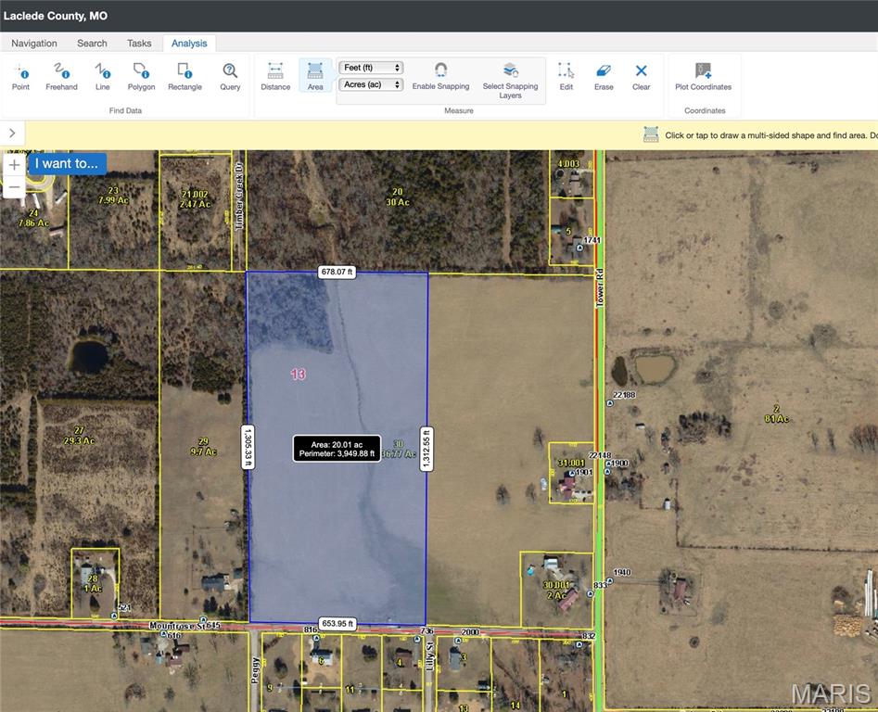The image size is (878, 712).
Task: Select the Erase tool
Action: pyautogui.click(x=604, y=74)
